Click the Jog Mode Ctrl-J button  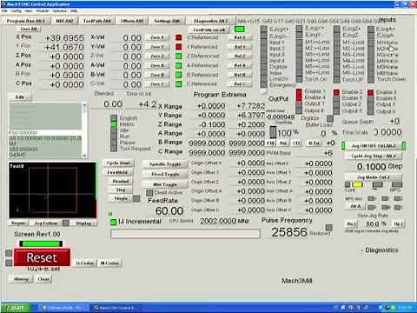374,176
